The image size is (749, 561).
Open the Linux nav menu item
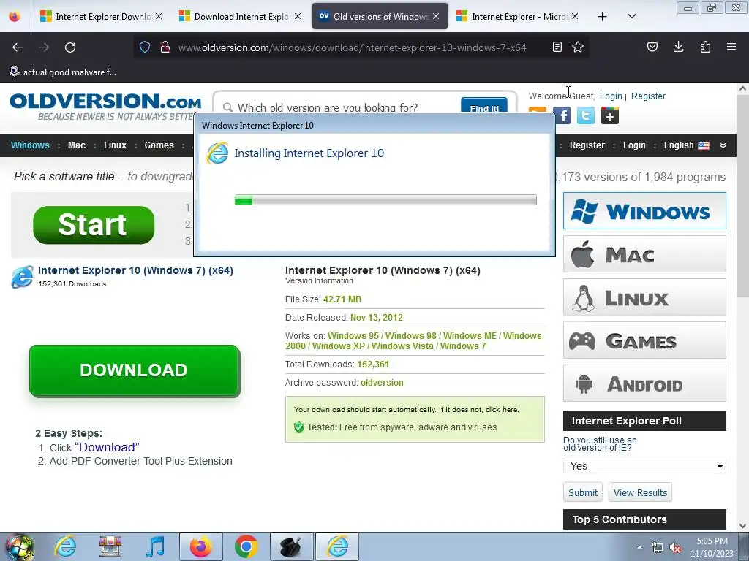[x=115, y=145]
